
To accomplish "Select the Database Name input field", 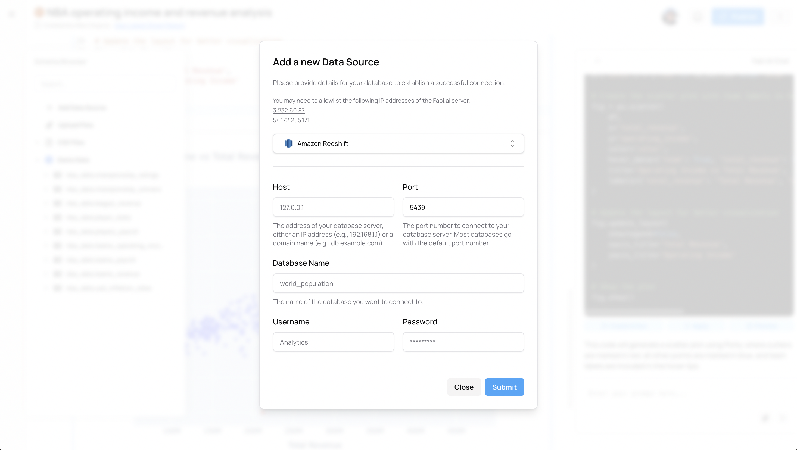I will (398, 283).
